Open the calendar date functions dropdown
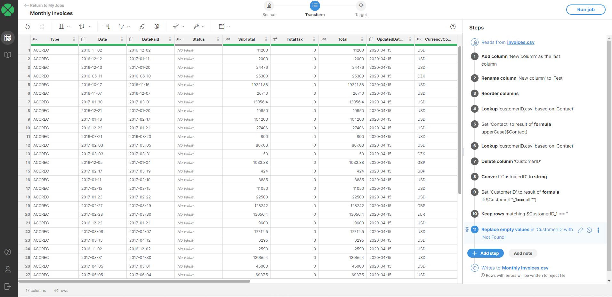This screenshot has width=612, height=297. 224,27
